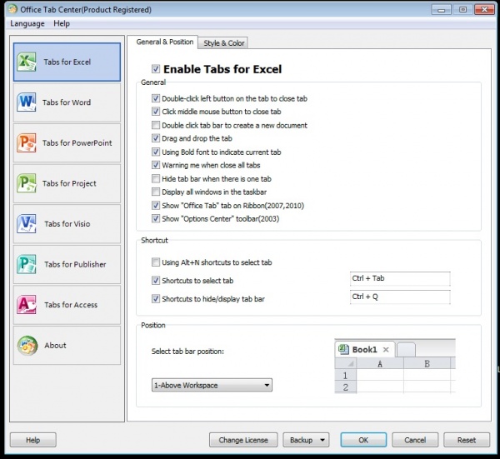Enable Using Alt+N shortcuts to select tab

[x=156, y=262]
